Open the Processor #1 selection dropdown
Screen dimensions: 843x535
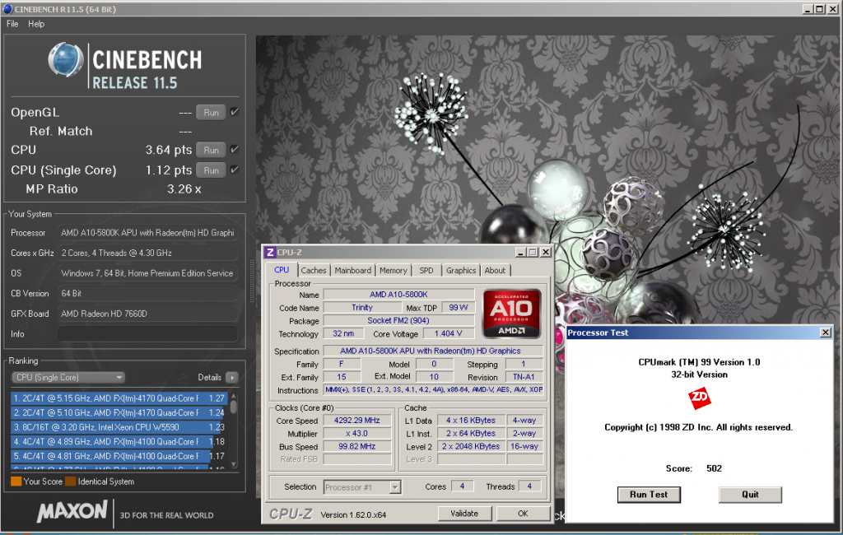pyautogui.click(x=362, y=487)
